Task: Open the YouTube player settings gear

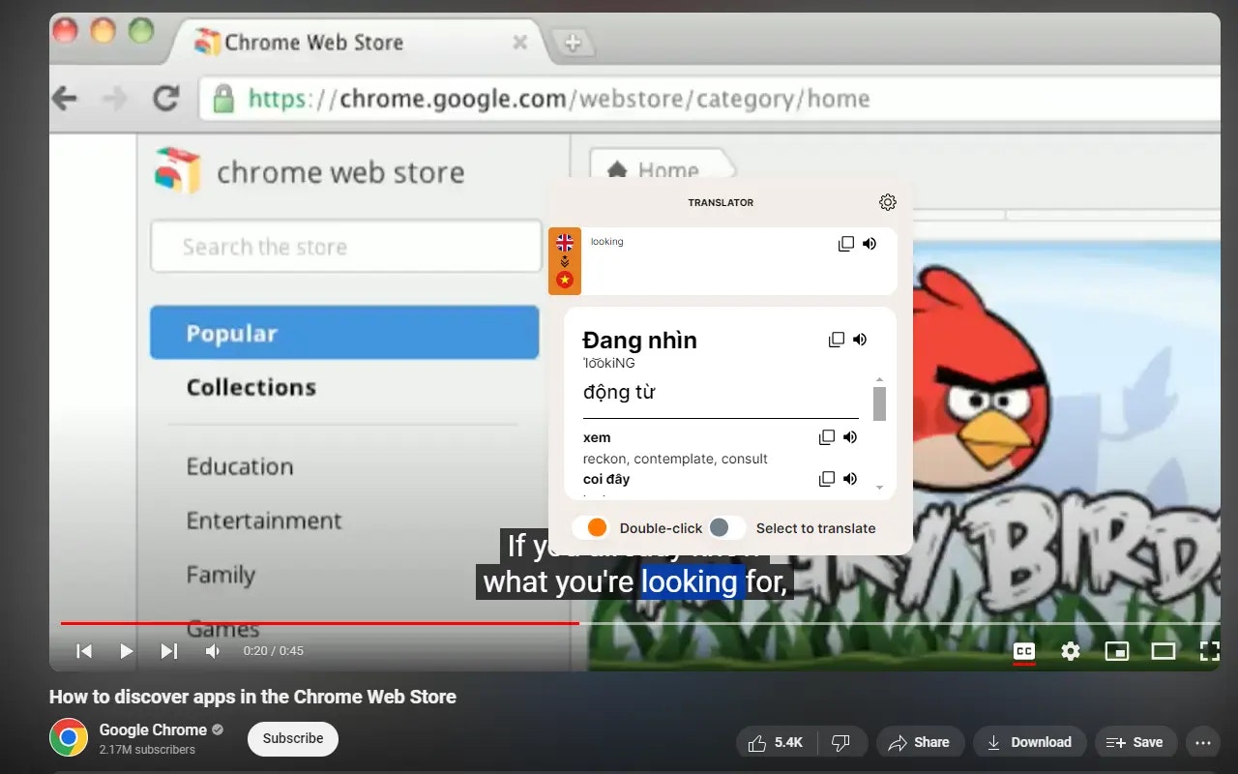Action: pos(1071,651)
